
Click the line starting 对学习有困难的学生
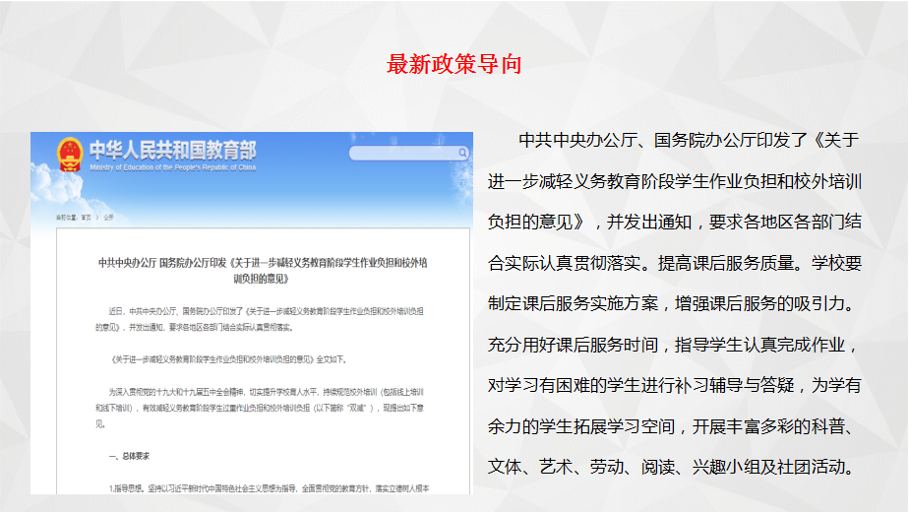pos(675,385)
